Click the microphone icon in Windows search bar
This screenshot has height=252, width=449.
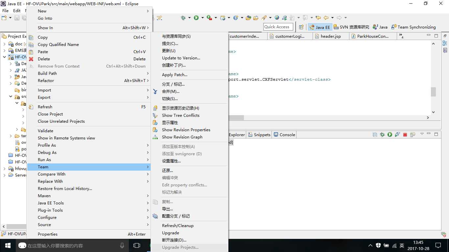click(122, 245)
